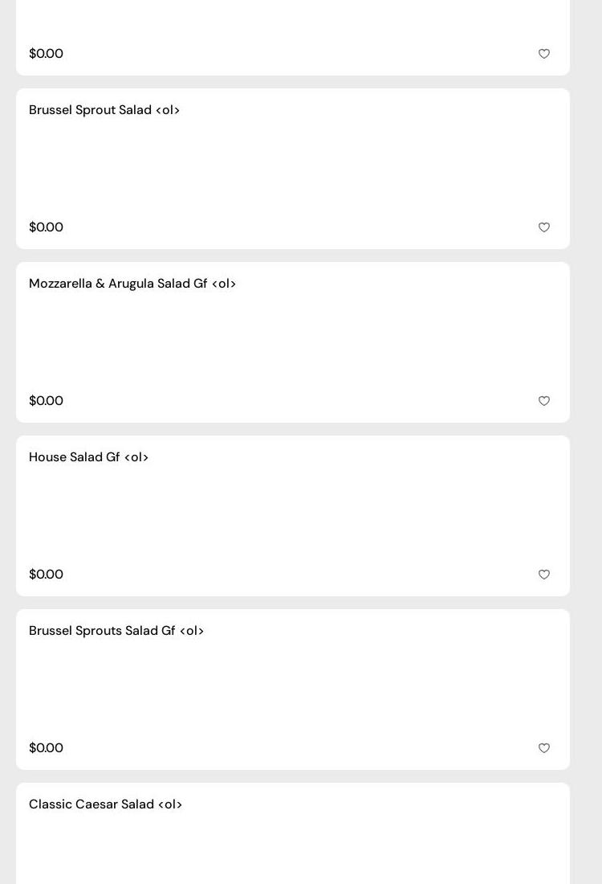This screenshot has height=884, width=602.
Task: Click empty body of Brussel Sprout Salad card
Action: 293,169
